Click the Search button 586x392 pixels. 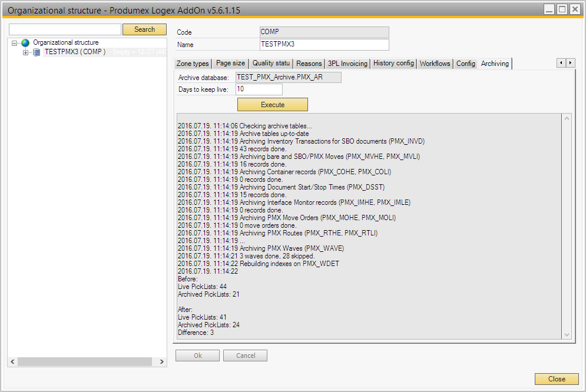pyautogui.click(x=144, y=29)
